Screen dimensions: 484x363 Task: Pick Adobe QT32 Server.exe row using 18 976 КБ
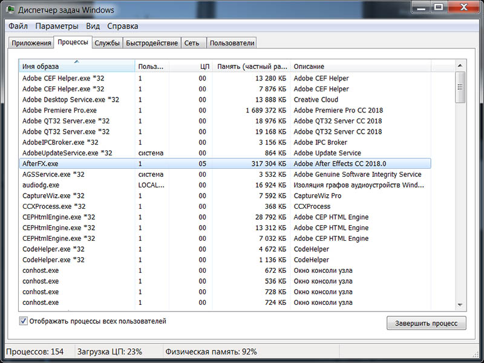click(225, 121)
